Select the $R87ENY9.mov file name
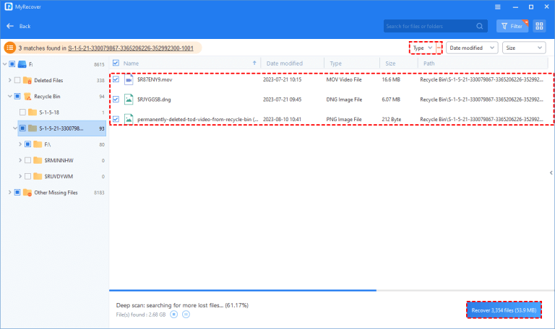Image resolution: width=555 pixels, height=329 pixels. pos(155,79)
